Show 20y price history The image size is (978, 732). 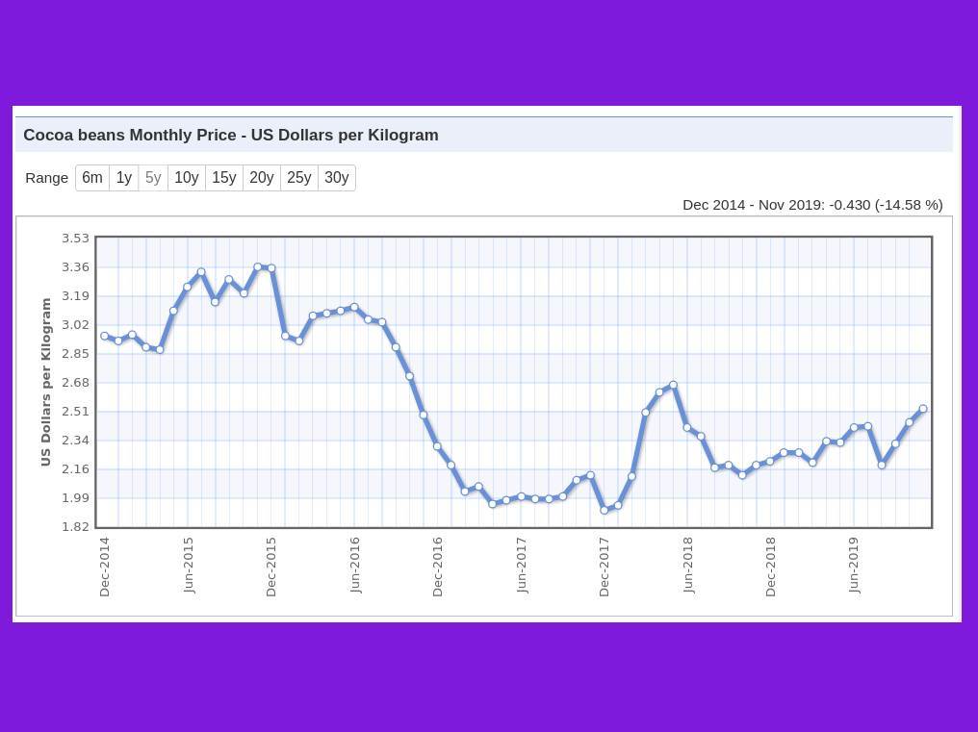(x=261, y=178)
